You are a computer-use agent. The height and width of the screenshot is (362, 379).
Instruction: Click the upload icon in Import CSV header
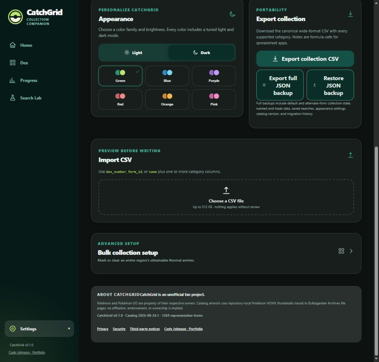coord(350,155)
